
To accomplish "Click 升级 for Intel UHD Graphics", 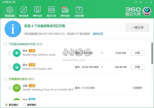I will pos(137,67).
